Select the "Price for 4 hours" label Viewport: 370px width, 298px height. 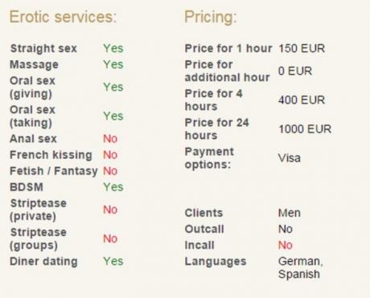213,100
